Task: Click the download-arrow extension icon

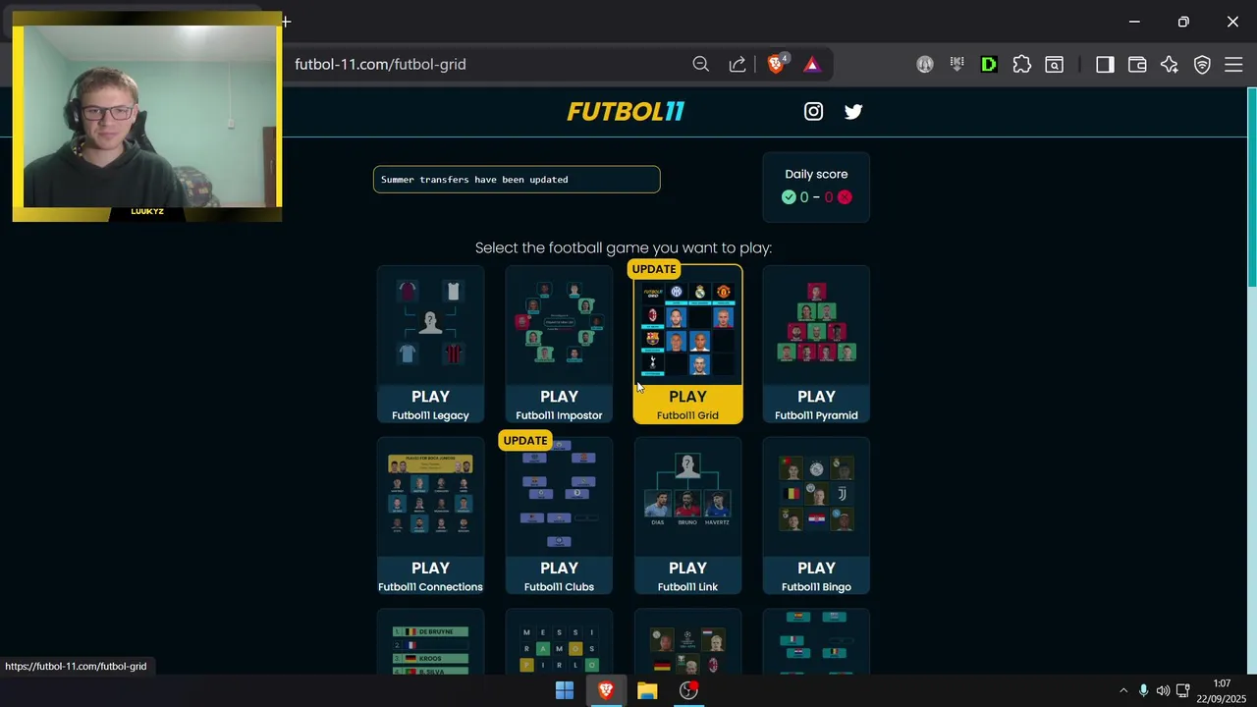Action: pos(957,64)
